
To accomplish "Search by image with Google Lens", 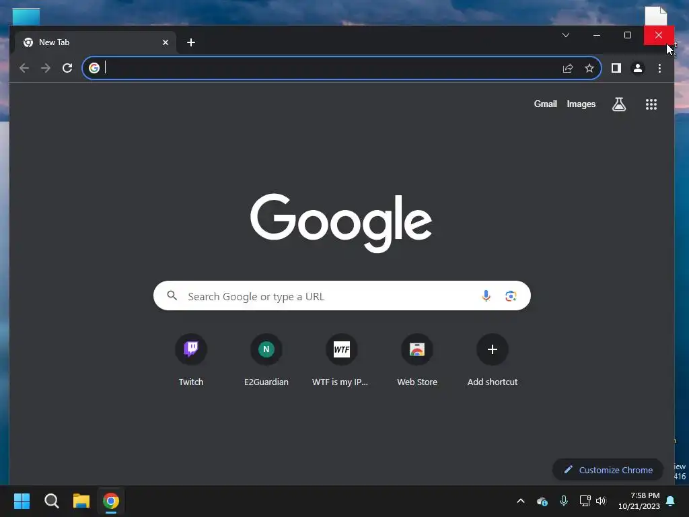I will coord(511,296).
